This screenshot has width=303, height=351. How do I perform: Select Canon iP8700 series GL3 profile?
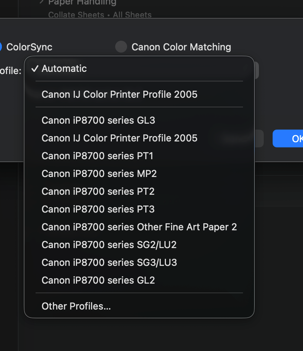click(x=139, y=120)
